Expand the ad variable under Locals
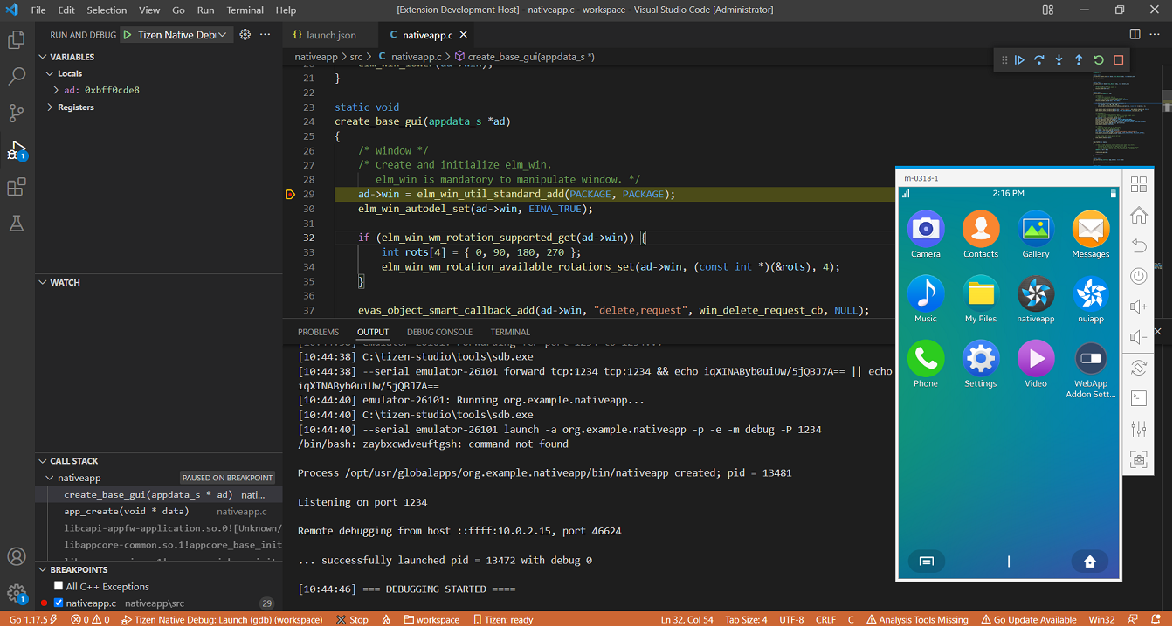 (54, 90)
